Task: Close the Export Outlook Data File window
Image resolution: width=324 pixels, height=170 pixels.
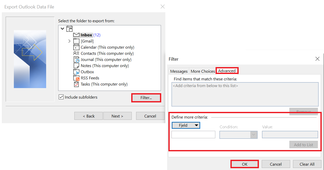Action: pos(163,7)
